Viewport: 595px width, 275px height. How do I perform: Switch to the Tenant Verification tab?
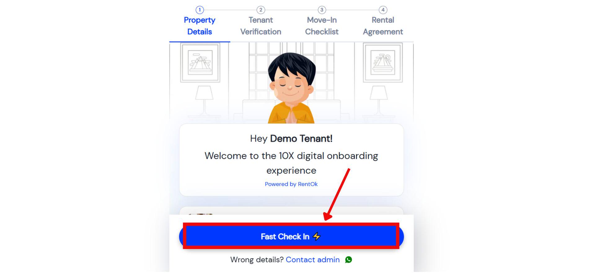click(261, 26)
